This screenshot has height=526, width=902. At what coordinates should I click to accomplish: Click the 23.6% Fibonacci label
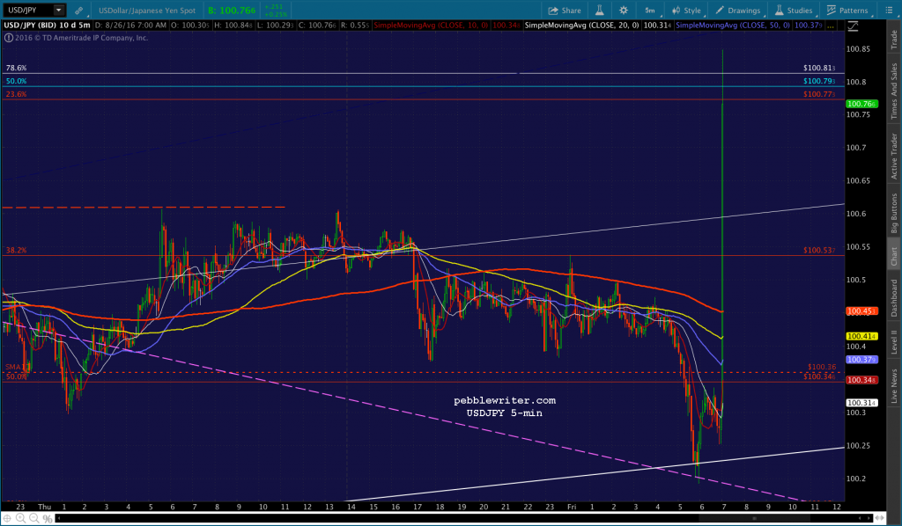16,94
